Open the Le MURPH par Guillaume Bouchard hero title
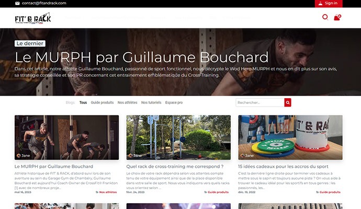361x209 pixels. [x=142, y=57]
